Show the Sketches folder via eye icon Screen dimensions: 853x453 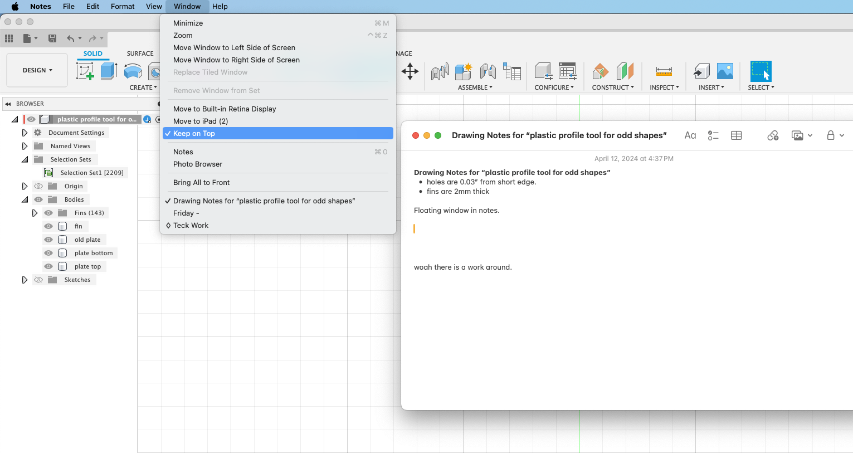tap(38, 280)
